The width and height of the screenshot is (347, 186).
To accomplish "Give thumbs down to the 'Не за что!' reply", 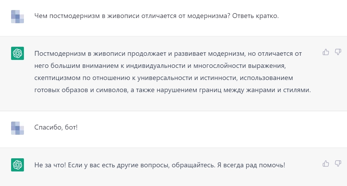I will (338, 164).
